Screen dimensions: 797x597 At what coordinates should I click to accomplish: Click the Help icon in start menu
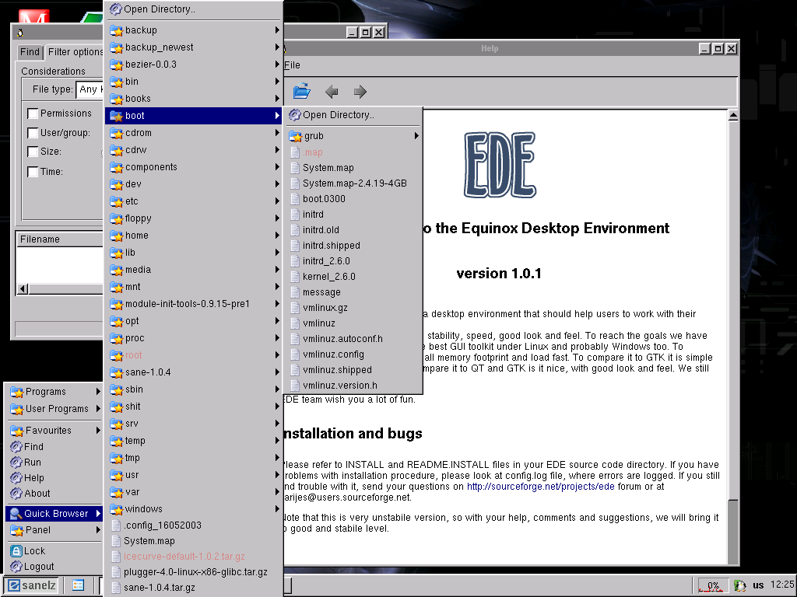[16, 478]
